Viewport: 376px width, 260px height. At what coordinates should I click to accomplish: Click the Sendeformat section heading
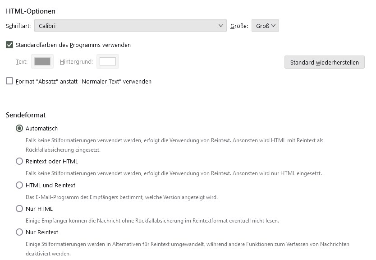coord(26,115)
